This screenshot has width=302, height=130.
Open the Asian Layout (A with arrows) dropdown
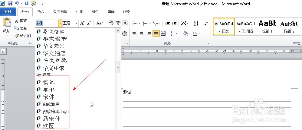click(x=185, y=24)
